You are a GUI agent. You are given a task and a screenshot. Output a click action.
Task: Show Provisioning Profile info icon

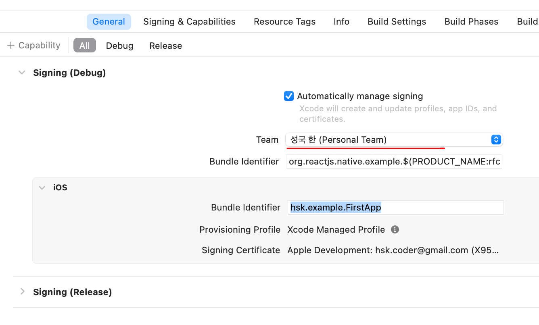click(395, 229)
